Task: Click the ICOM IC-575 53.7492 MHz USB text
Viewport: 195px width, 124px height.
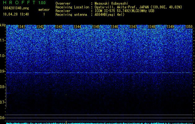Action: 124,11
